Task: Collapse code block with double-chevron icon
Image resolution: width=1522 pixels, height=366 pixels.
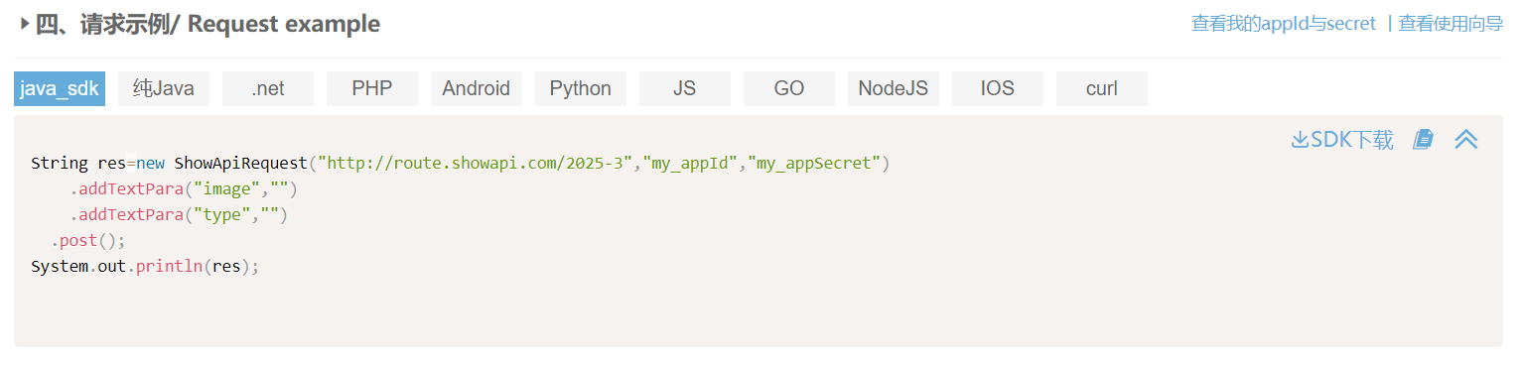Action: [x=1466, y=140]
